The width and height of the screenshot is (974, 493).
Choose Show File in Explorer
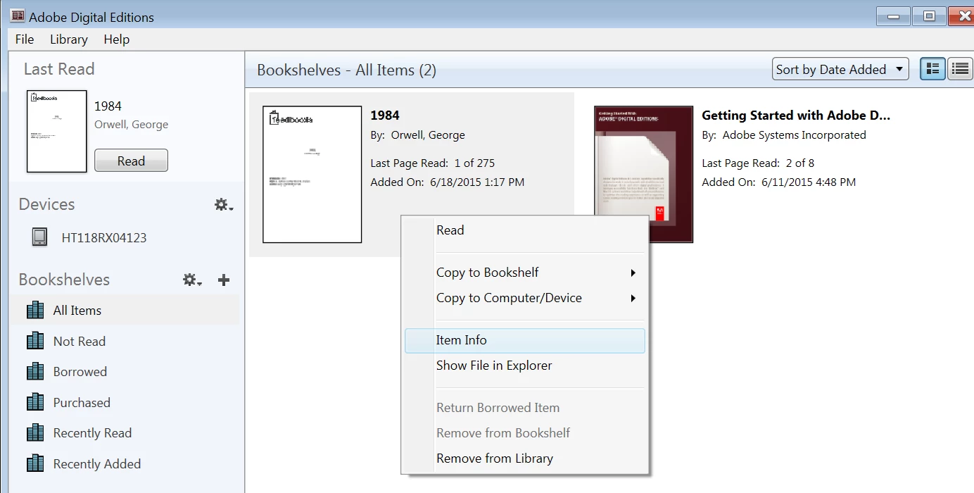[x=525, y=366]
